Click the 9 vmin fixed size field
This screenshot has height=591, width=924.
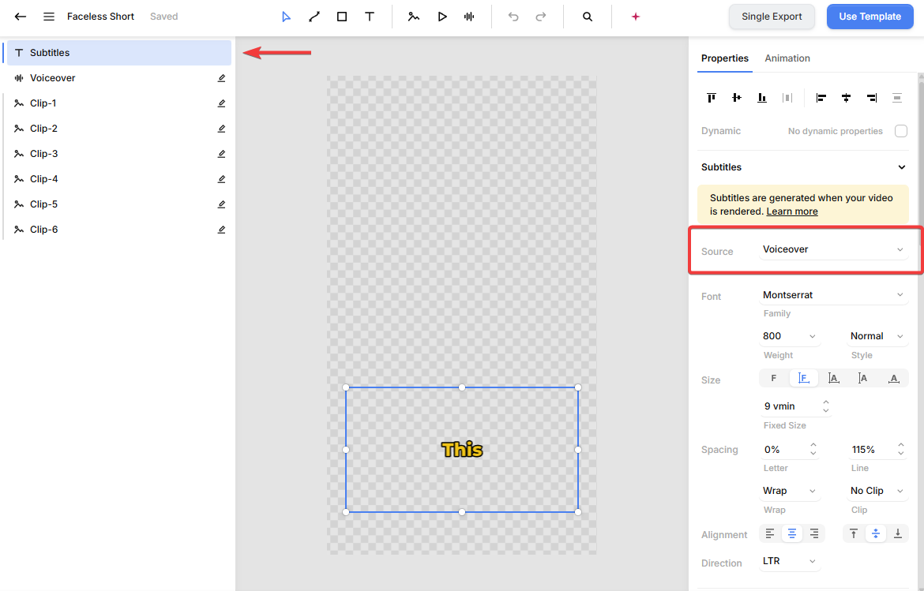coord(795,406)
